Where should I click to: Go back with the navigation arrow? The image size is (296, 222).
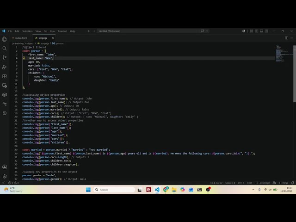89,31
